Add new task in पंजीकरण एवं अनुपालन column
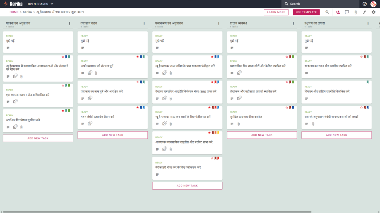Image resolution: width=380 pixels, height=213 pixels. pos(187,186)
